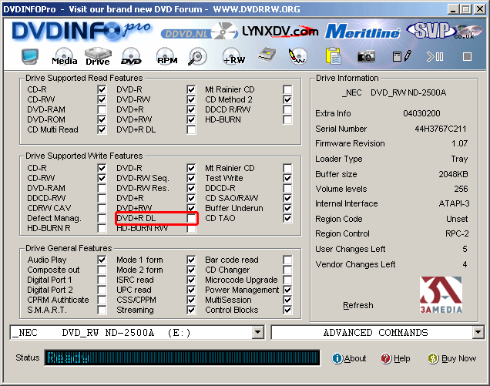Click the Ready status progress bar
Viewport: 490px width, 386px height.
182,357
